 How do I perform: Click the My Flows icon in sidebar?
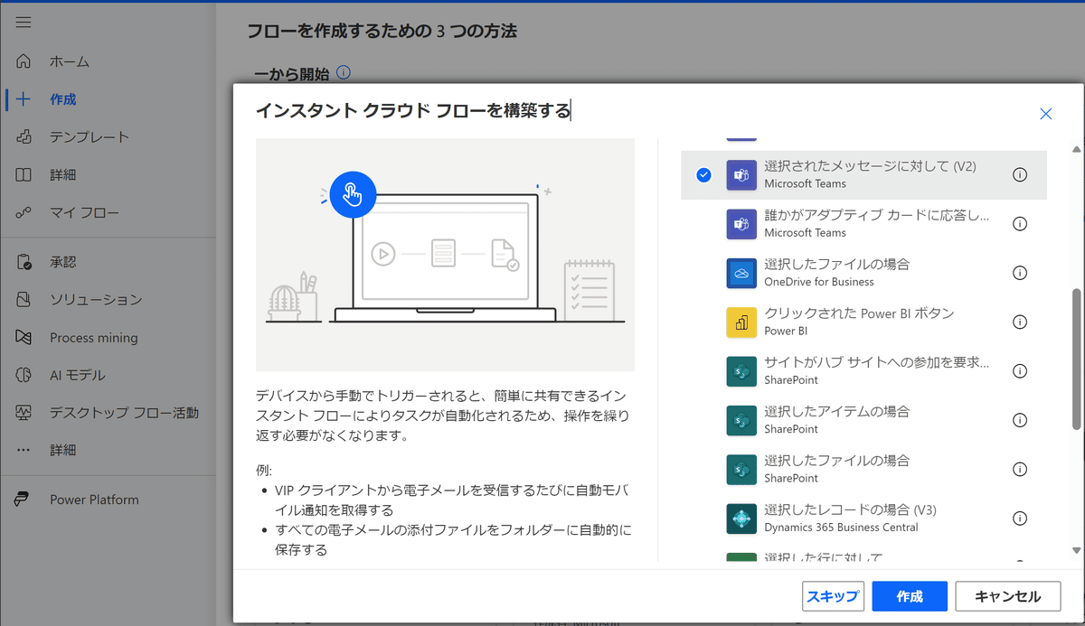[24, 213]
